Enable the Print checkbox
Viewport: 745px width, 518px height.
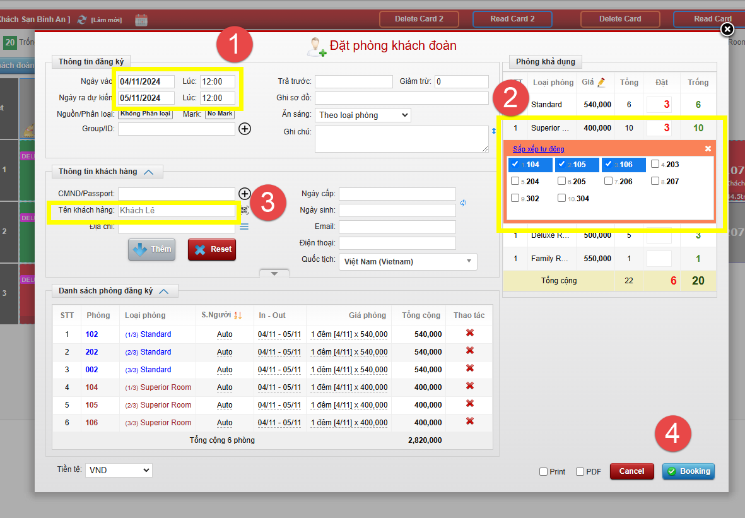click(543, 471)
